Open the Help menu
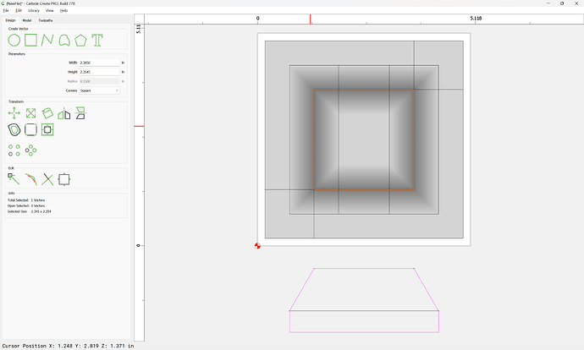Viewport: 584px width, 350px height. point(64,10)
